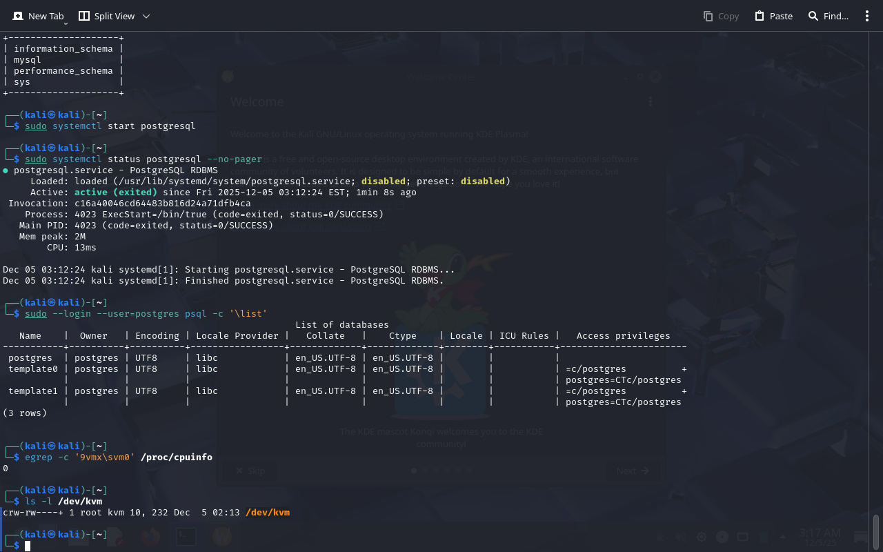Screen dimensions: 883x552
Task: Open a new terminal with New Tab
Action: [38, 16]
